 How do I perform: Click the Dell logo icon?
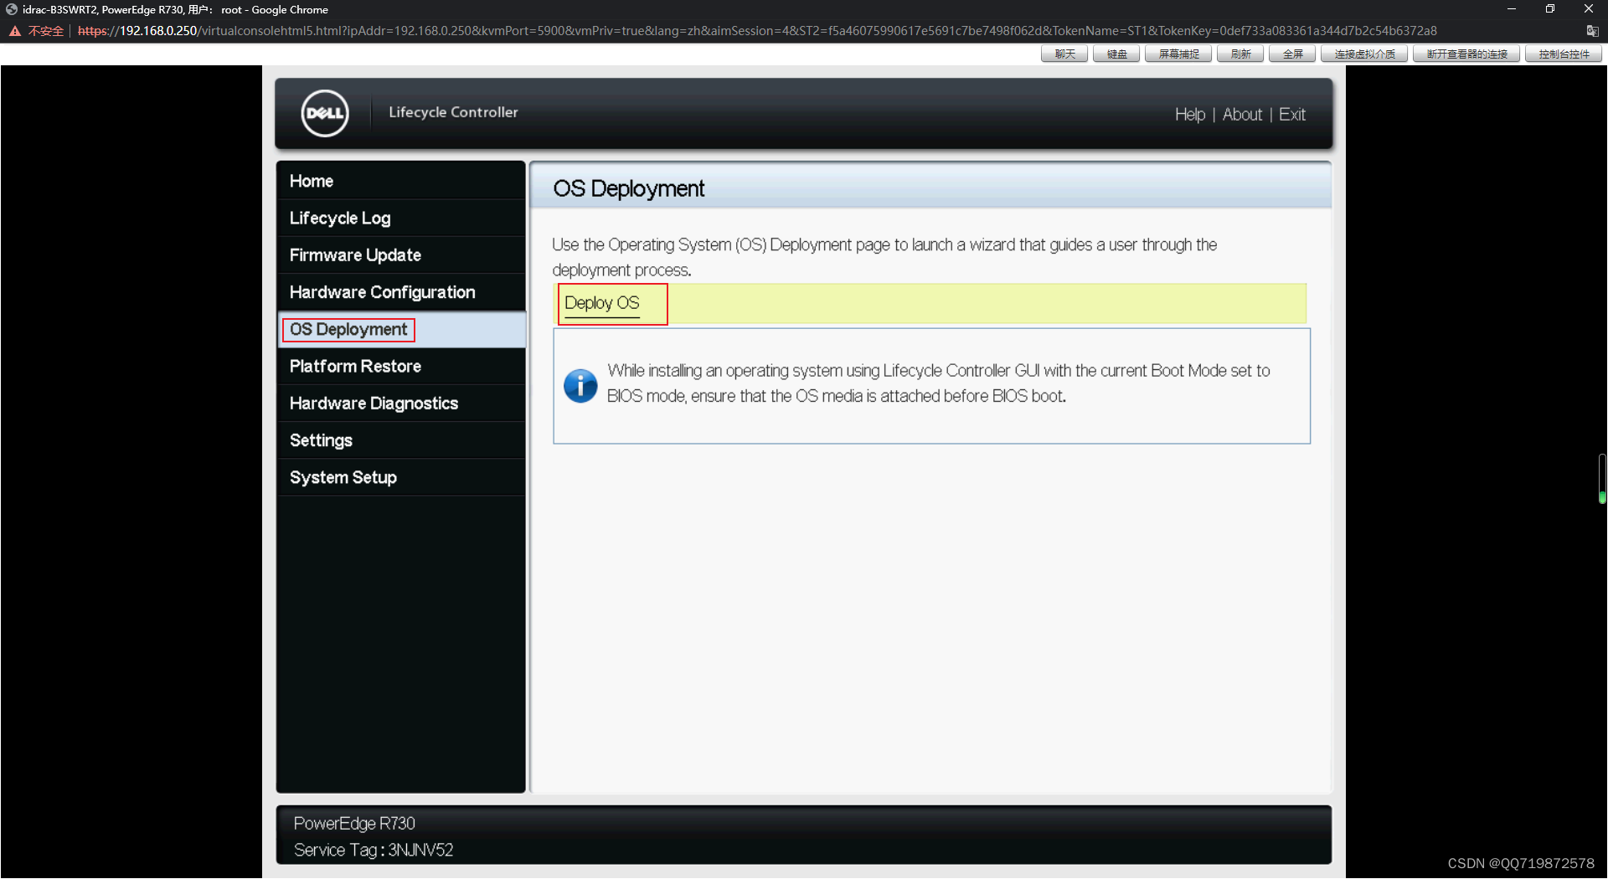[325, 113]
